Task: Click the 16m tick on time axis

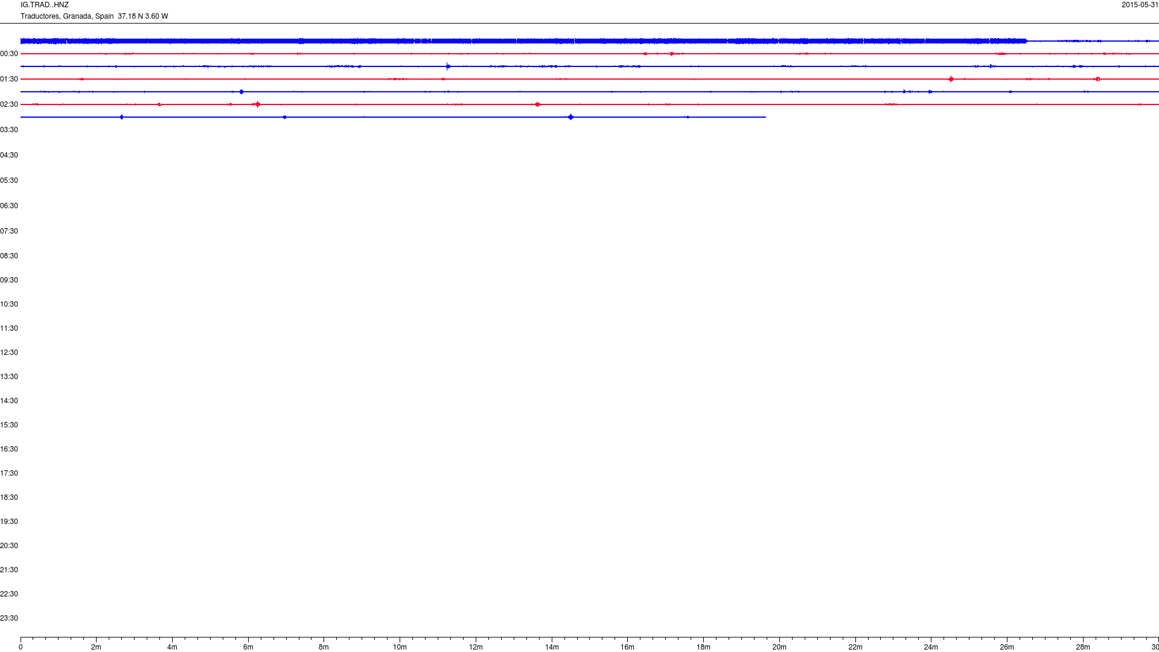Action: (628, 647)
